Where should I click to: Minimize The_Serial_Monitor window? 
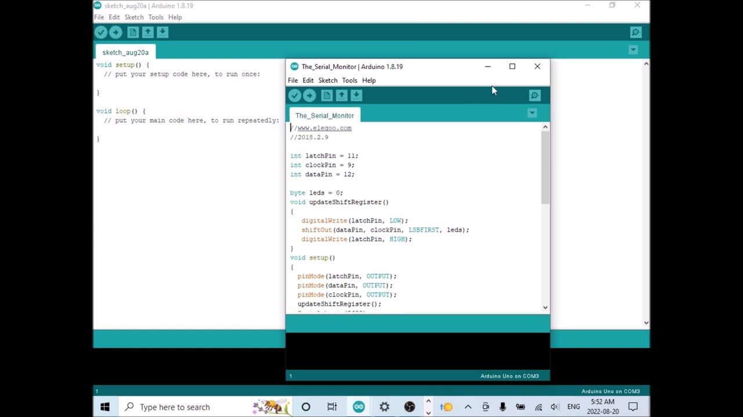pos(488,67)
